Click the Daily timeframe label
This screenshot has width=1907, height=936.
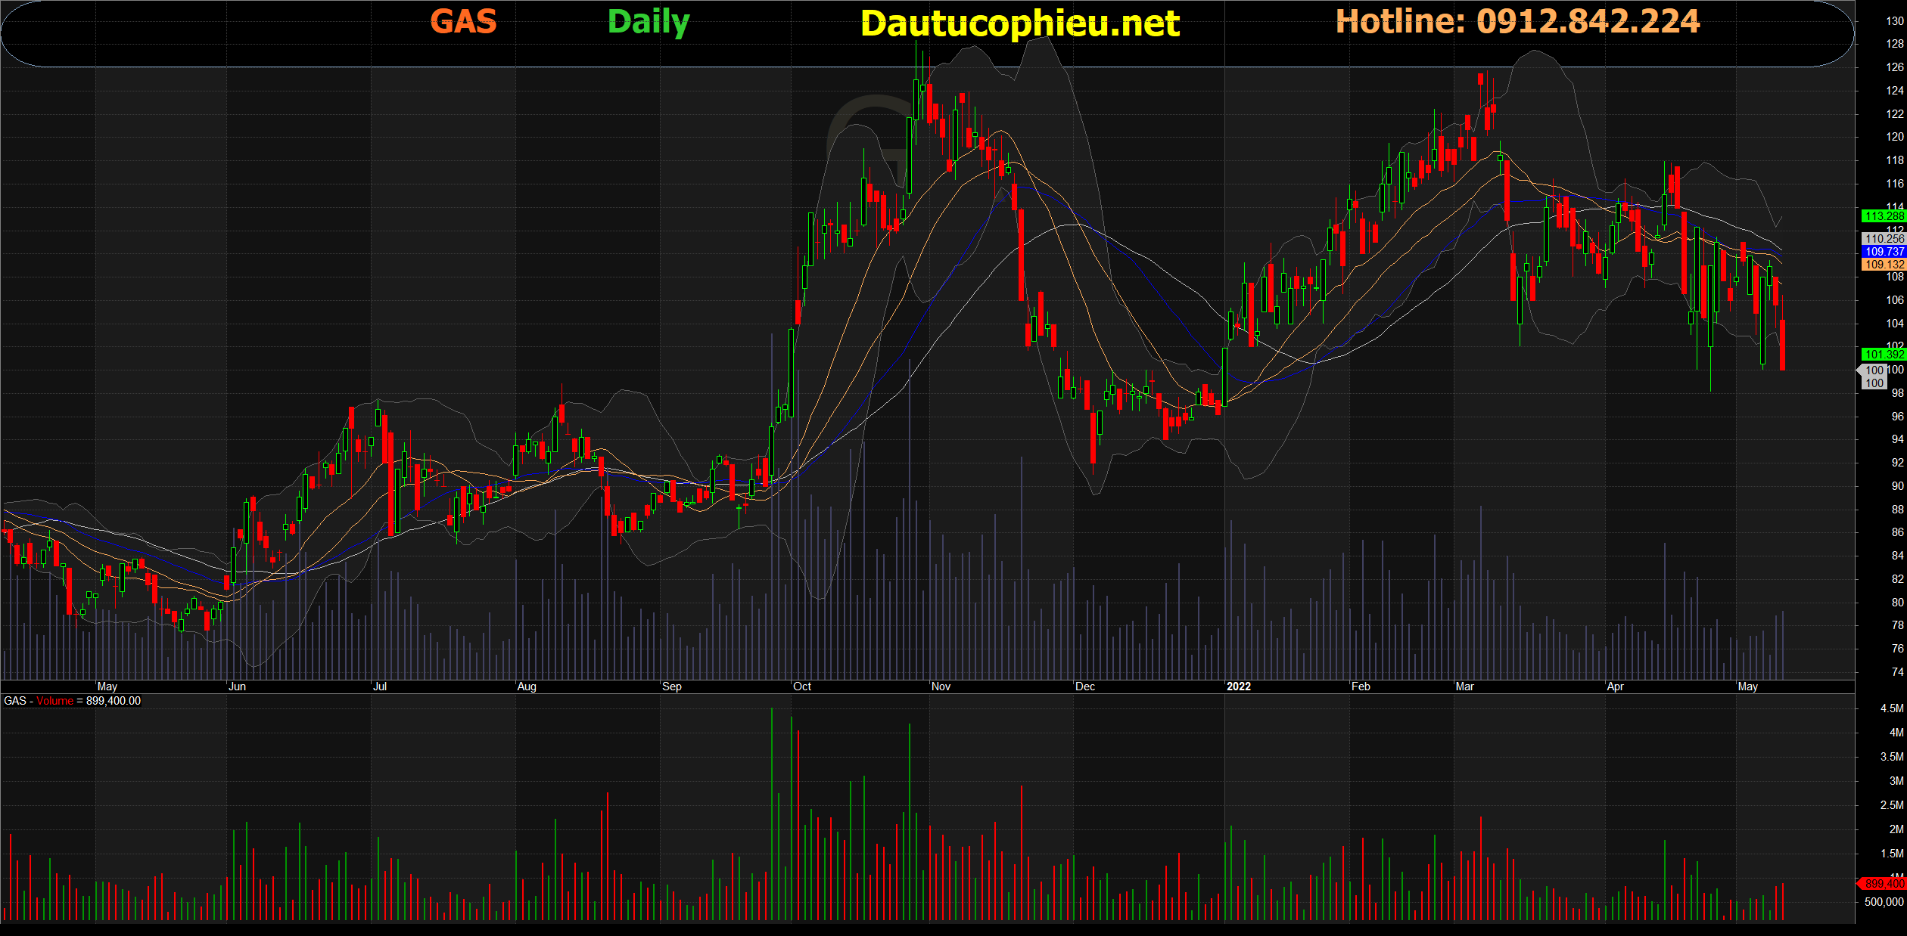tap(649, 22)
